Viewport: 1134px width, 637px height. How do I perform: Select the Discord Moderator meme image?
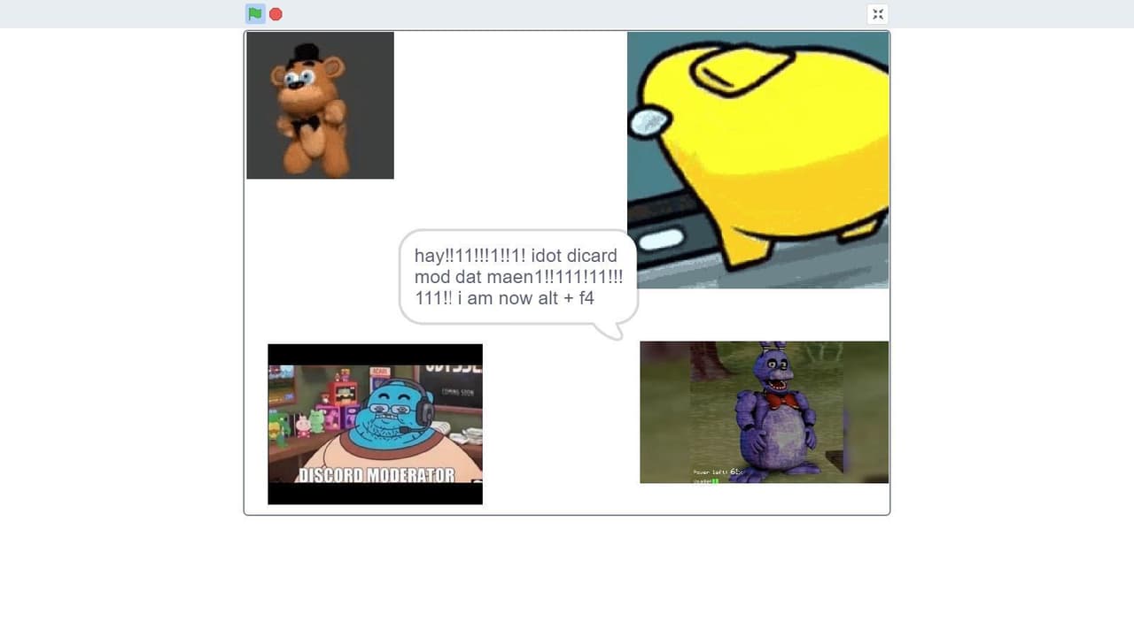click(x=375, y=424)
